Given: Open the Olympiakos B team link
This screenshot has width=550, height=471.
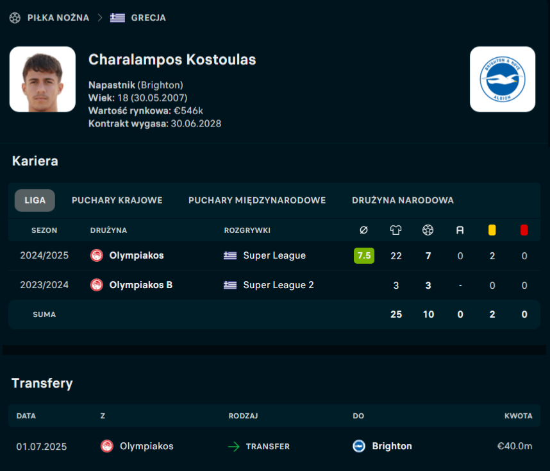Looking at the screenshot, I should point(140,285).
